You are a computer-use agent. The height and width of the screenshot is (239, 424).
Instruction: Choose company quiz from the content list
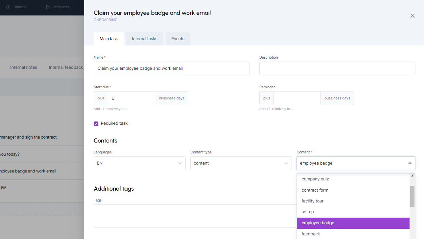click(x=353, y=179)
